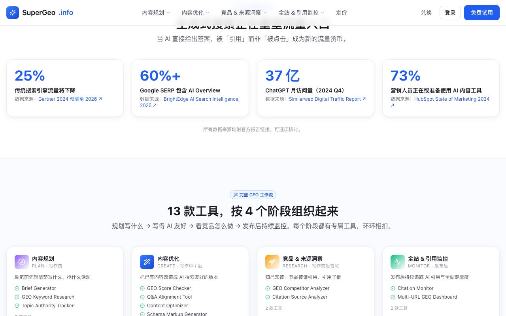Viewport: 506px width, 316px height.
Task: Expand the 全站 & 引用监控 navigation dropdown
Action: [x=301, y=13]
